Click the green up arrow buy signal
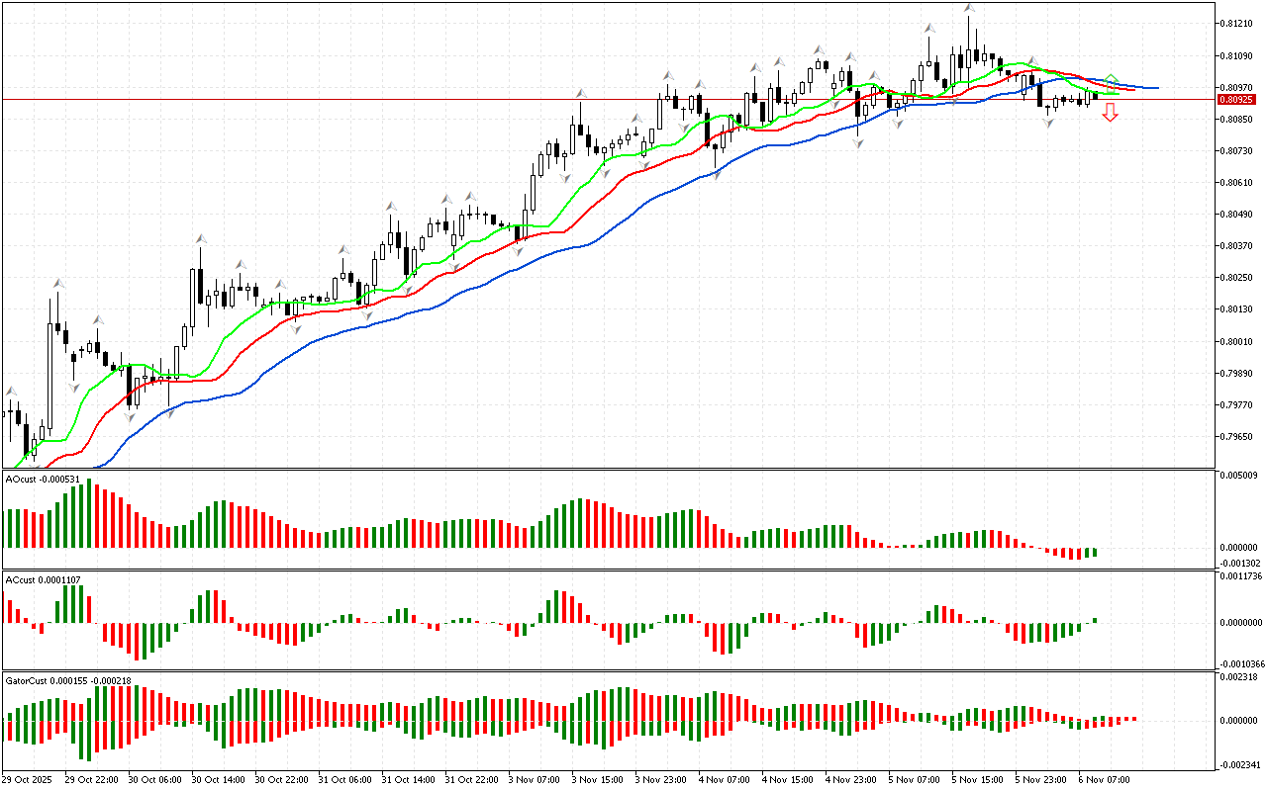Viewport: 1267px width, 791px height. [x=1112, y=79]
